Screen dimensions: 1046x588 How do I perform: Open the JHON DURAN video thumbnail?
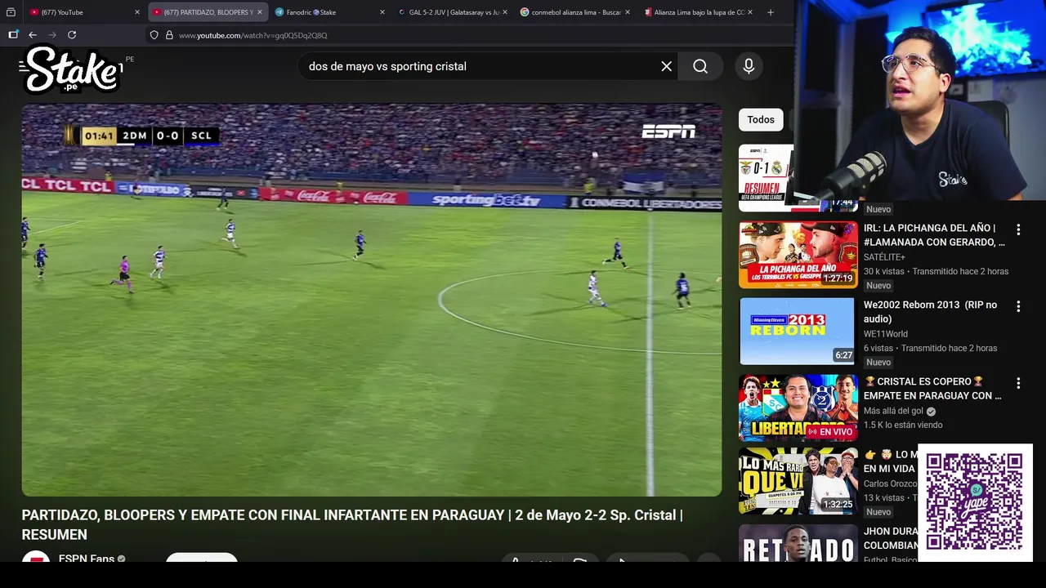click(798, 543)
